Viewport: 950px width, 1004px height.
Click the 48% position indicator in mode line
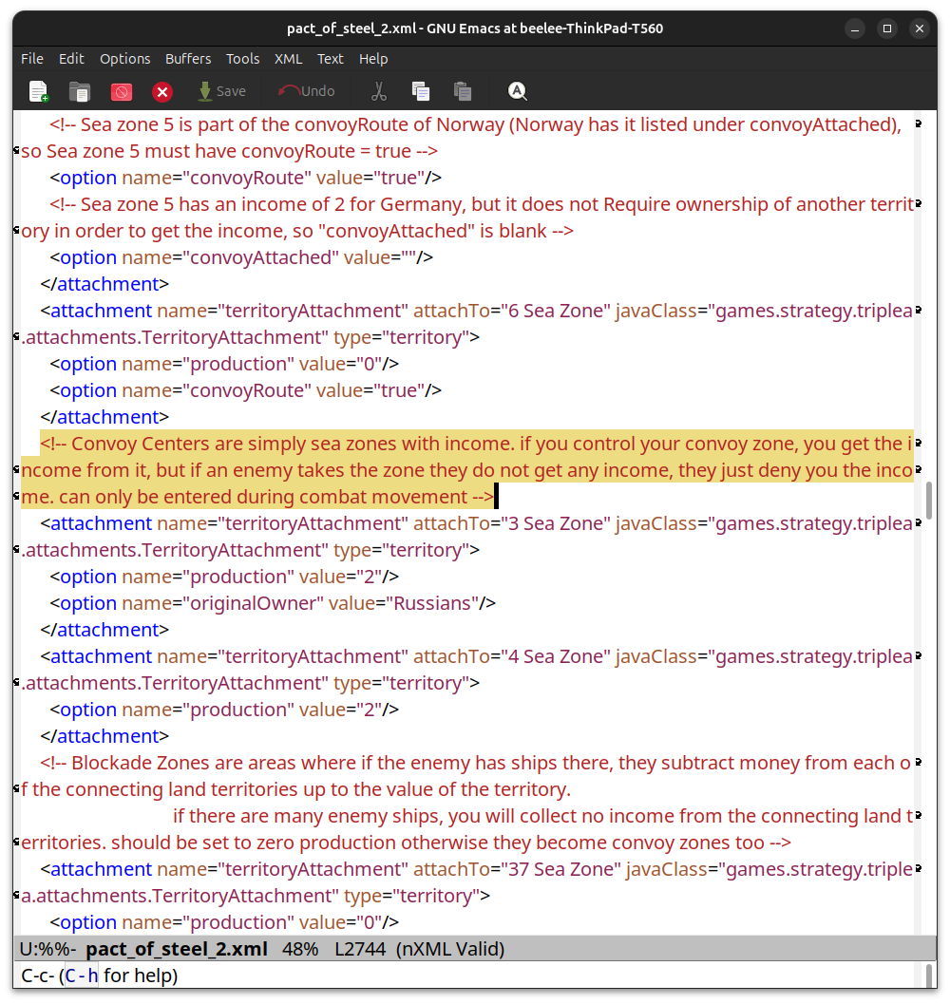[x=300, y=949]
